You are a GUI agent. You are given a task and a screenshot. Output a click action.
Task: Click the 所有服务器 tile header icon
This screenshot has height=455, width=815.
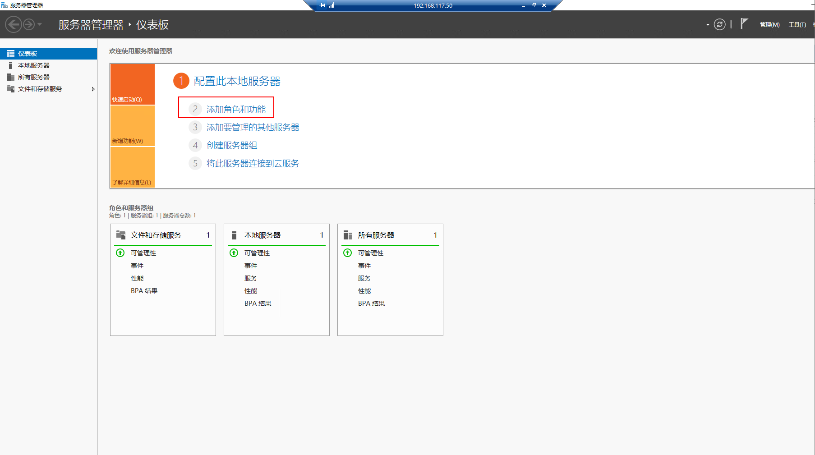pos(348,235)
